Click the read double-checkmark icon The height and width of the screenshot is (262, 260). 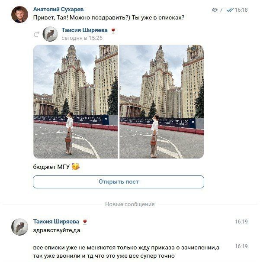[230, 10]
